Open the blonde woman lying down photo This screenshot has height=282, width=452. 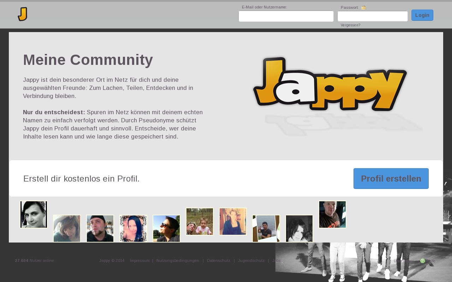point(67,229)
